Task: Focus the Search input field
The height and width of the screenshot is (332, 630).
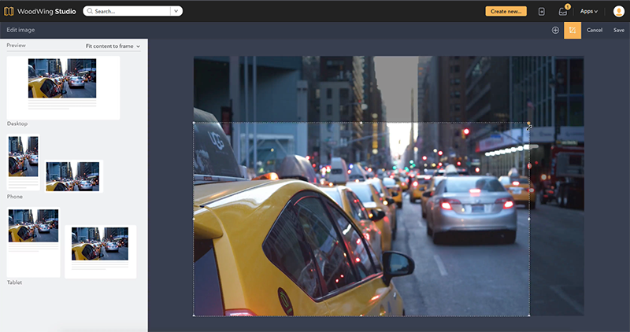Action: (x=128, y=11)
